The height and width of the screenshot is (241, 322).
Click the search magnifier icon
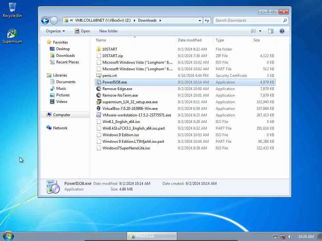[x=285, y=20]
